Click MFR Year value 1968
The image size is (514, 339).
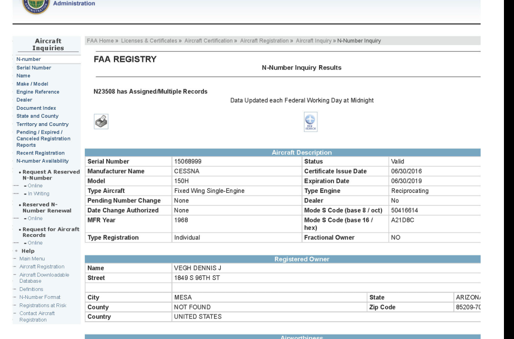click(181, 220)
